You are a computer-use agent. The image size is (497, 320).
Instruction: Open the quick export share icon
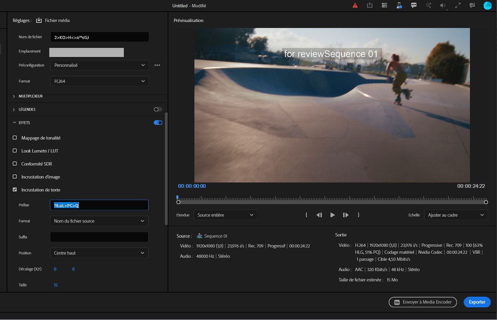tap(370, 5)
